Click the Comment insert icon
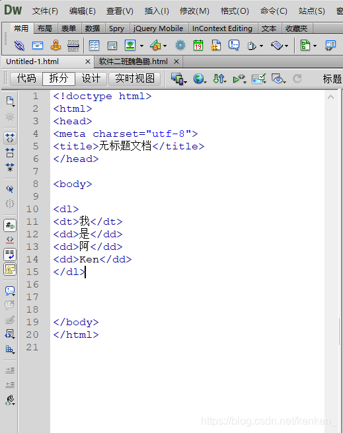Viewport: 343px width, 433px height. point(234,45)
